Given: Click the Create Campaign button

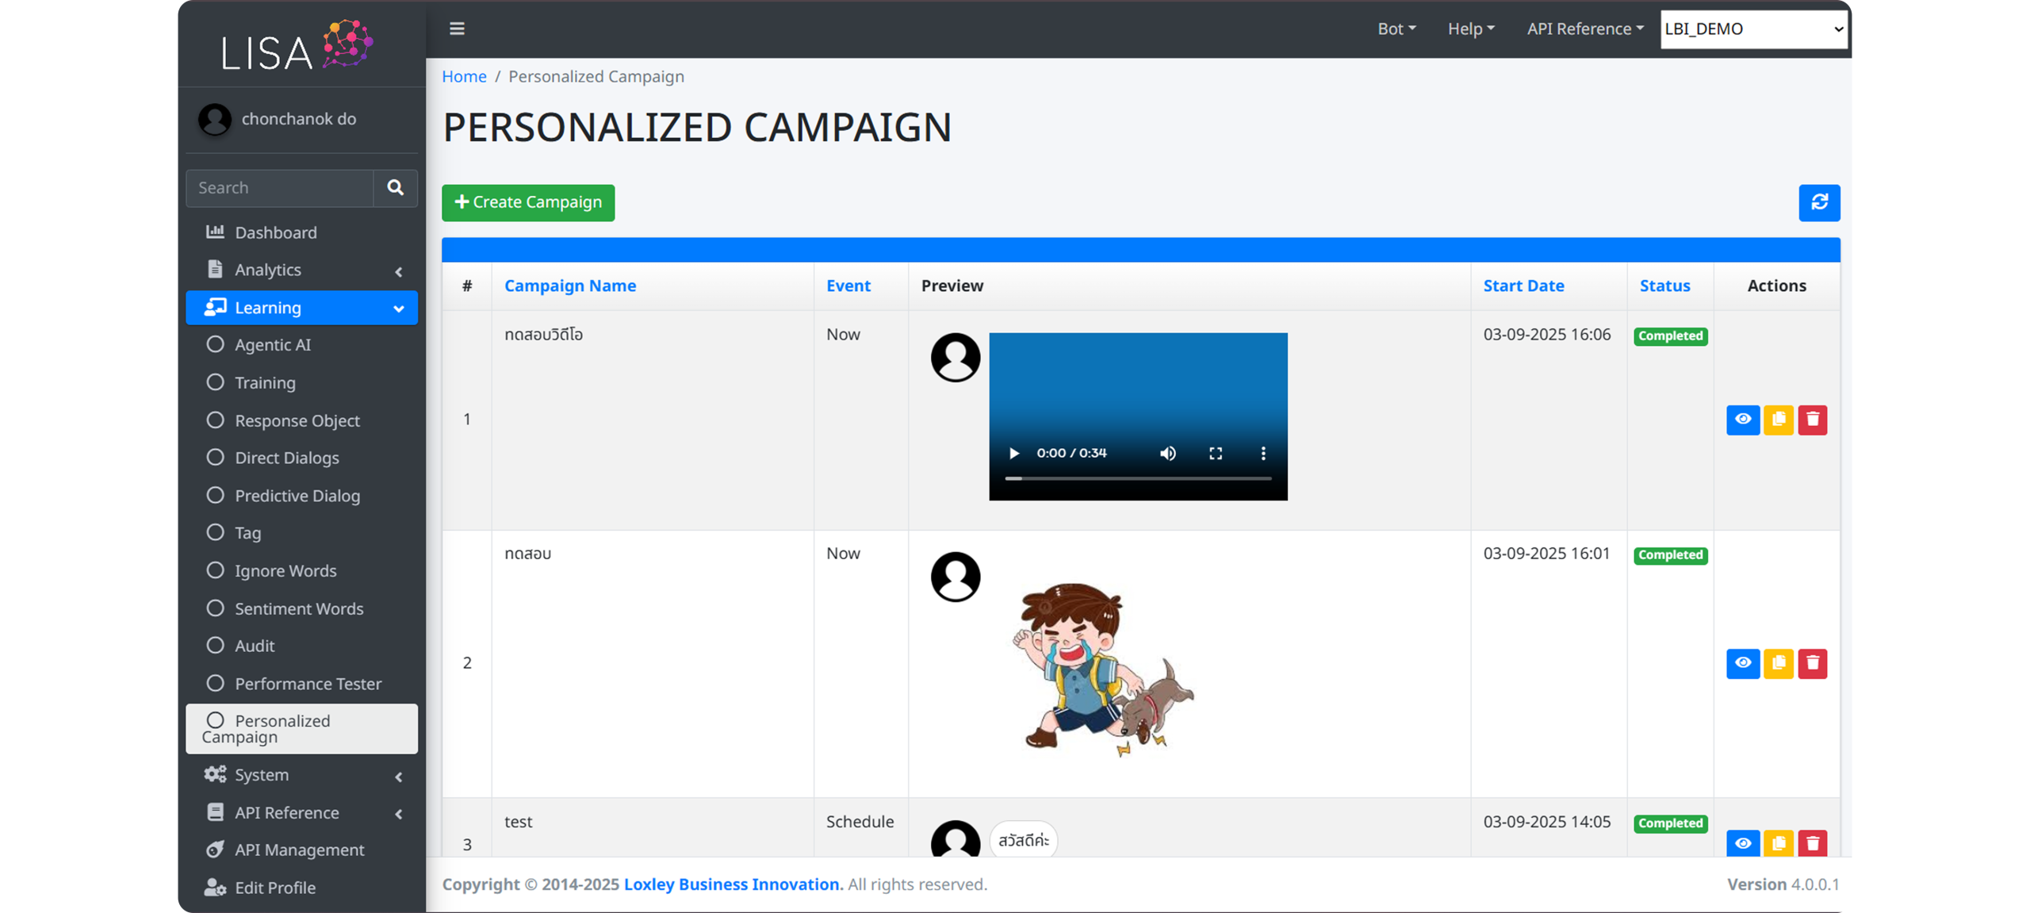Looking at the screenshot, I should coord(528,202).
